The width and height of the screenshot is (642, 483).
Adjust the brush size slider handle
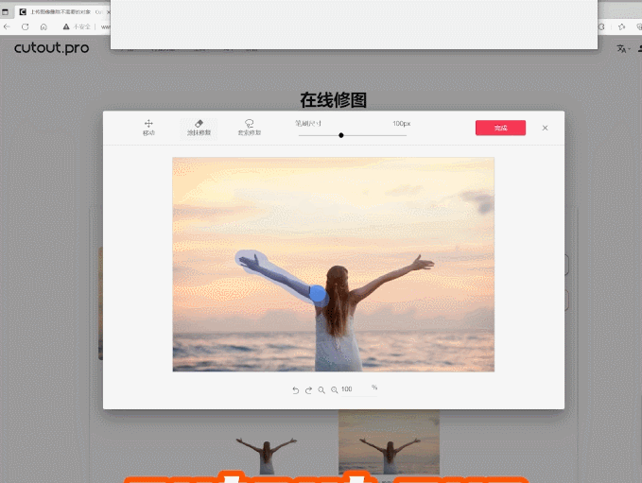click(341, 135)
